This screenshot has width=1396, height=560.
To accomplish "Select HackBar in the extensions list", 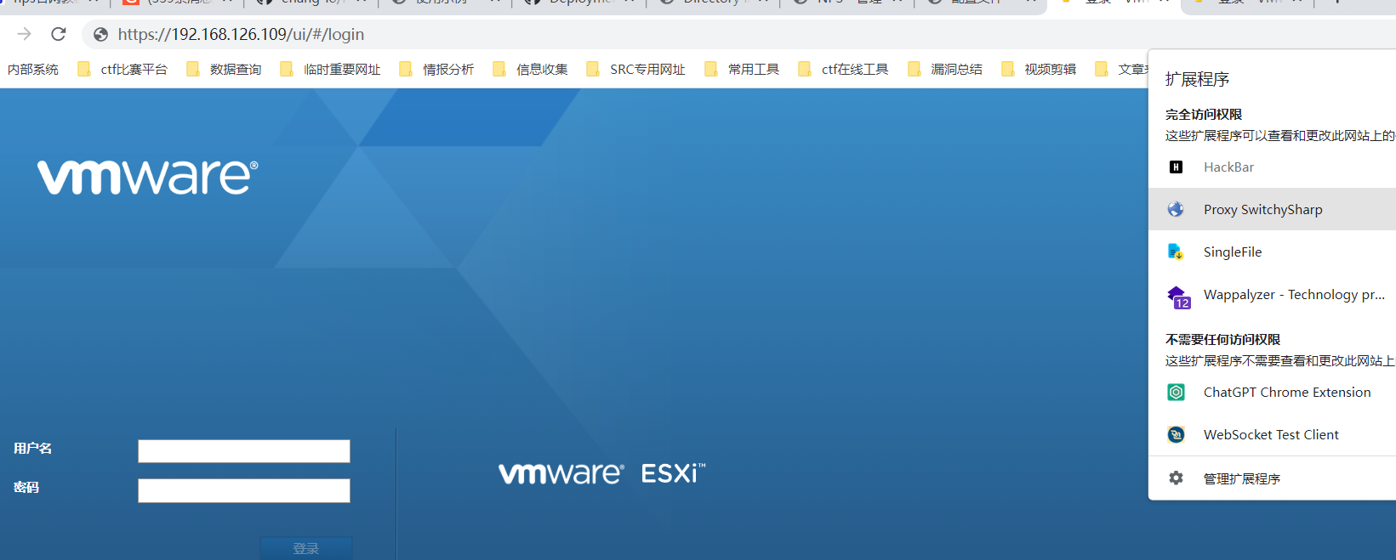I will [1272, 167].
